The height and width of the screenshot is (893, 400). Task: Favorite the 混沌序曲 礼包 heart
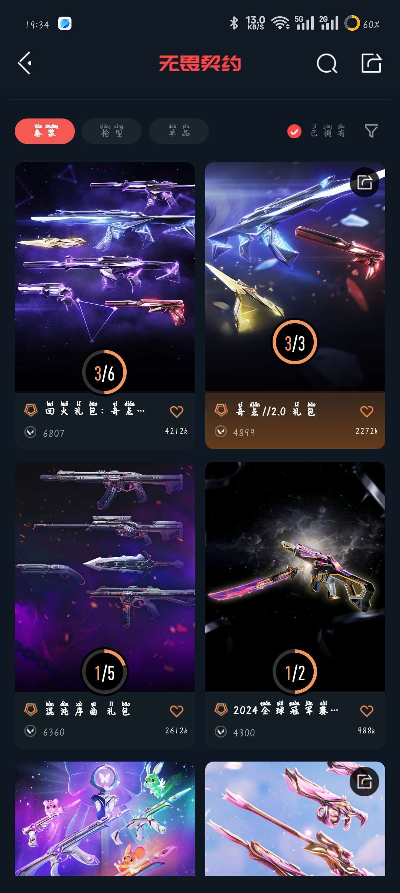point(176,711)
